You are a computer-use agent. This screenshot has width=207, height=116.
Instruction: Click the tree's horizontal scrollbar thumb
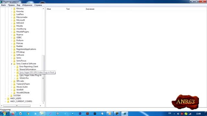(17, 106)
